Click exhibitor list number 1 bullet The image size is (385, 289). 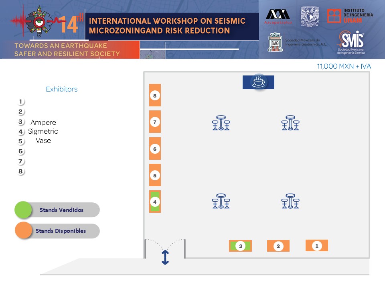pos(21,102)
